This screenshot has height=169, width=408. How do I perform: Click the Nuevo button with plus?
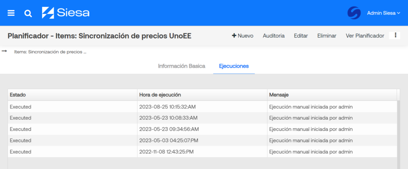(243, 36)
